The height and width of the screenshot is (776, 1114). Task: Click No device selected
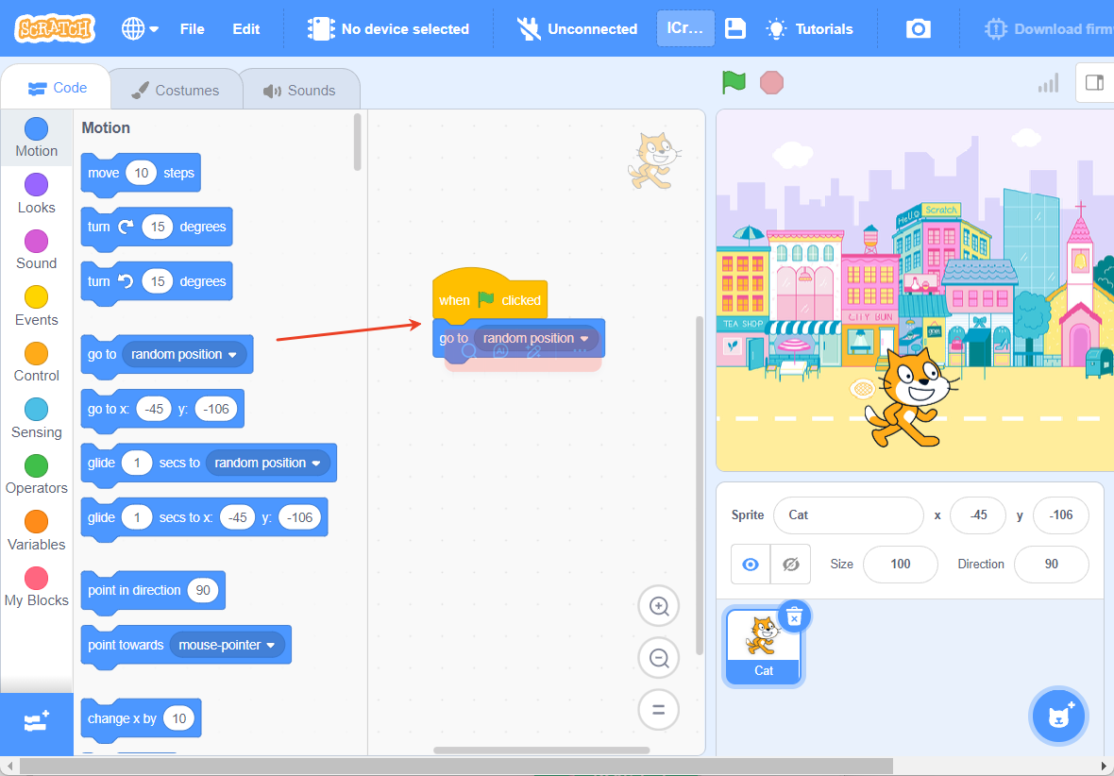coord(388,29)
